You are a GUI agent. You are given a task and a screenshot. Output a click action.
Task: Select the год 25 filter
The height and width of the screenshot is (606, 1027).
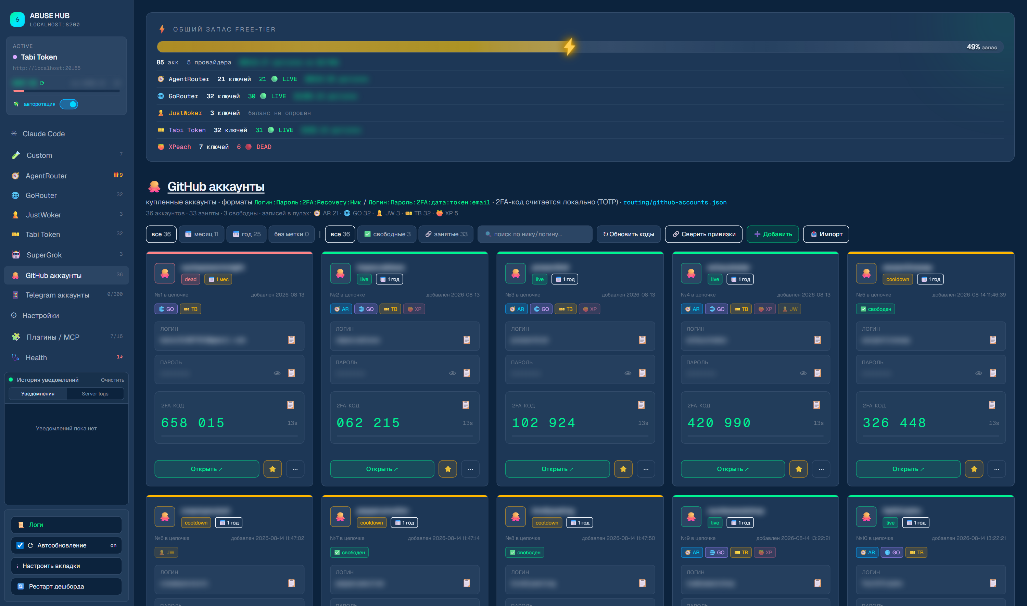246,234
